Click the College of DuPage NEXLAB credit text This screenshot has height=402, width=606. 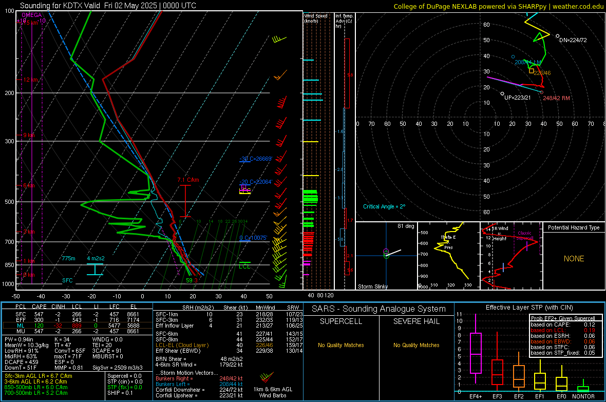(499, 6)
